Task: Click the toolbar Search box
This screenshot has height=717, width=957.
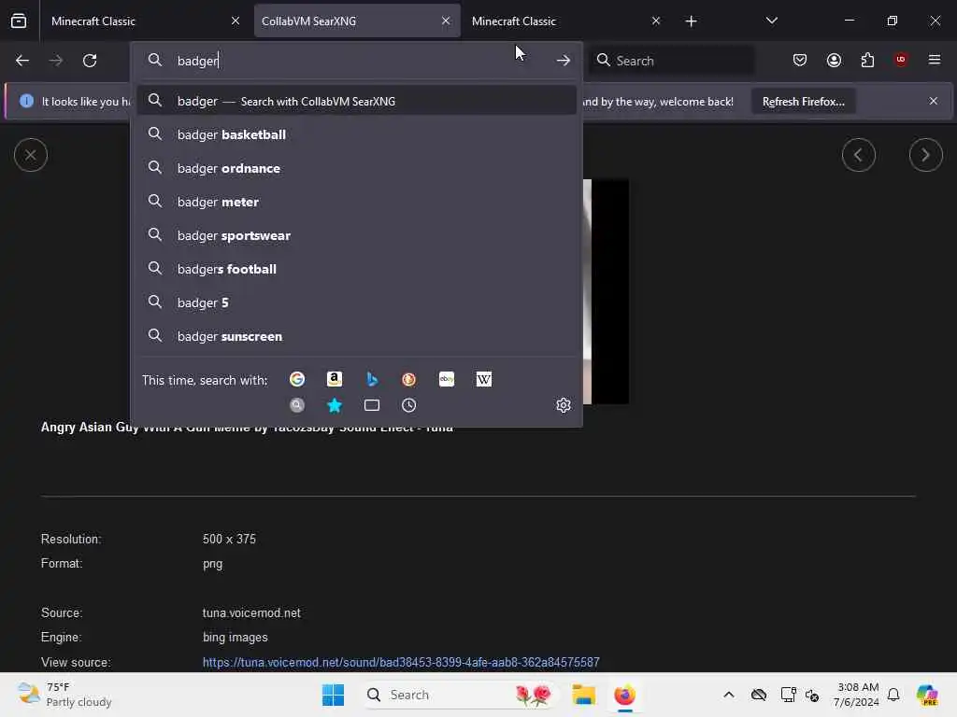Action: [671, 61]
